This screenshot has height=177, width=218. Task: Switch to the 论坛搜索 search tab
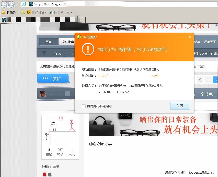point(68,42)
